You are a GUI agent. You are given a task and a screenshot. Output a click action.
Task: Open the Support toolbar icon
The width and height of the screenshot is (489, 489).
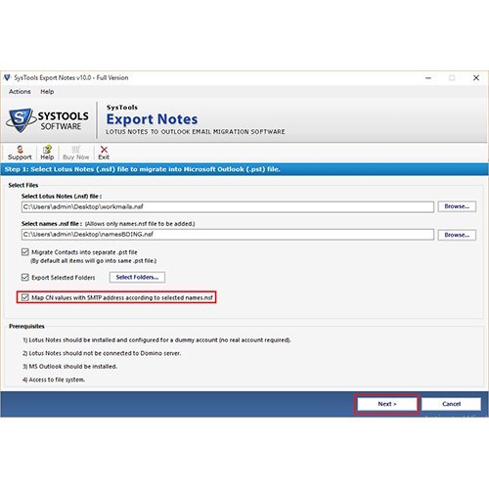tap(20, 153)
